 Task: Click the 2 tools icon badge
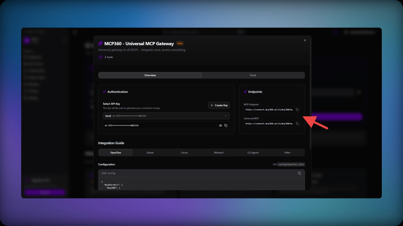100,57
